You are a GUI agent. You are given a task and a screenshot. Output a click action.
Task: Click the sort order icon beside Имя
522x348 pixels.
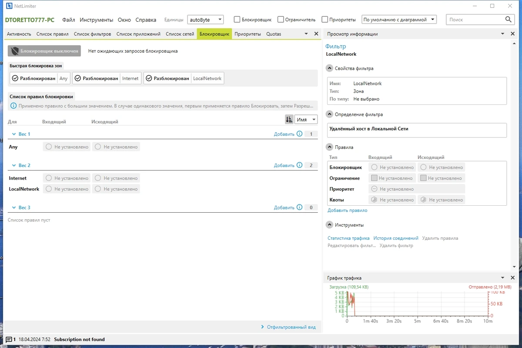pos(289,120)
